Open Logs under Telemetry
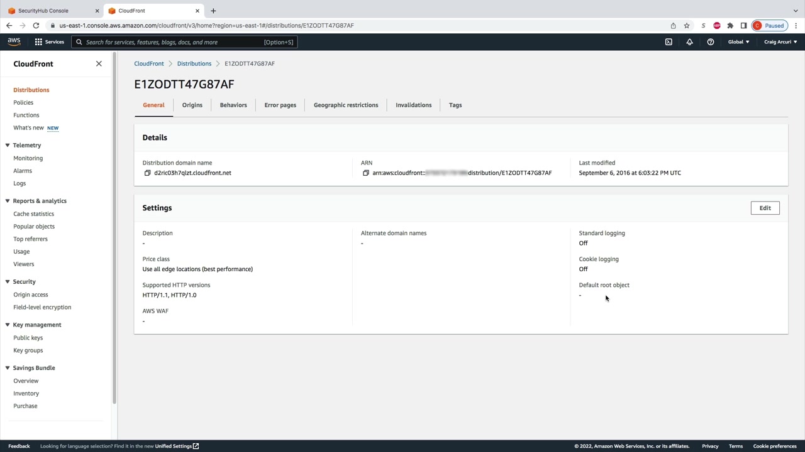This screenshot has height=452, width=805. coord(19,183)
